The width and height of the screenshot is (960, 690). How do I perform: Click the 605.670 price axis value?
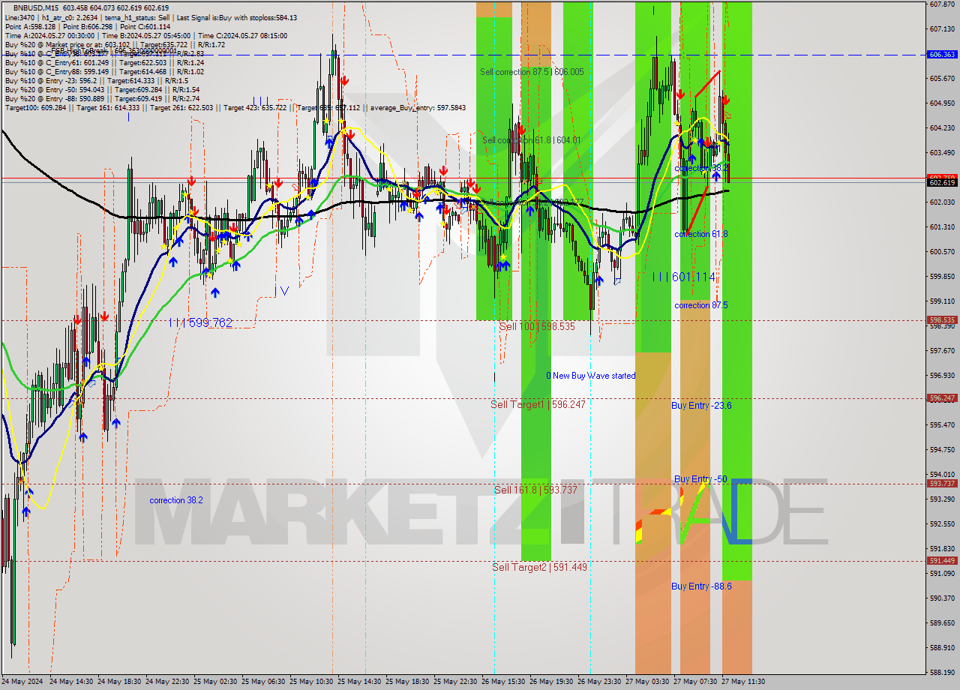click(x=942, y=79)
